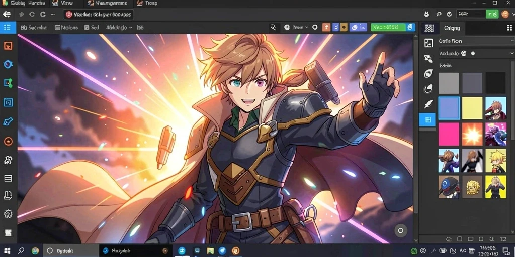This screenshot has width=515, height=257.
Task: Click the magnifier icon in top-right bar
Action: (439, 14)
